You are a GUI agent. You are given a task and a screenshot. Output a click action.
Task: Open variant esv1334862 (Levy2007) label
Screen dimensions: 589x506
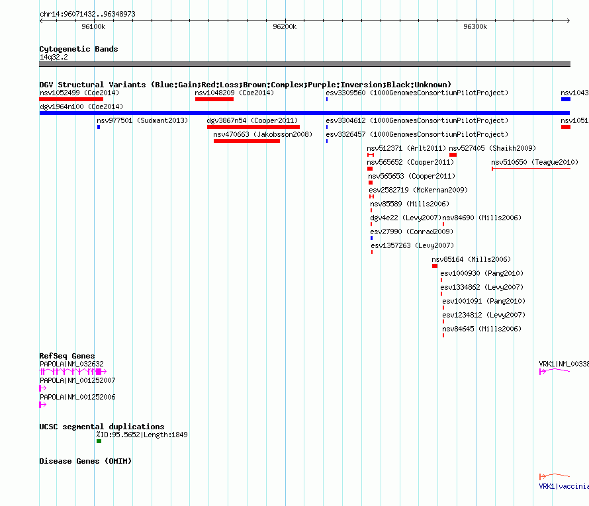click(x=482, y=287)
